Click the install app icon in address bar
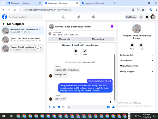Image resolution: width=158 pixels, height=119 pixels. coord(133,10)
